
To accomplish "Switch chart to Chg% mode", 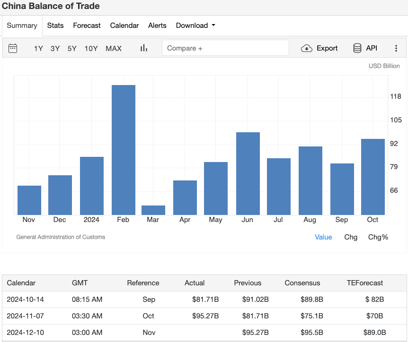I will (378, 237).
